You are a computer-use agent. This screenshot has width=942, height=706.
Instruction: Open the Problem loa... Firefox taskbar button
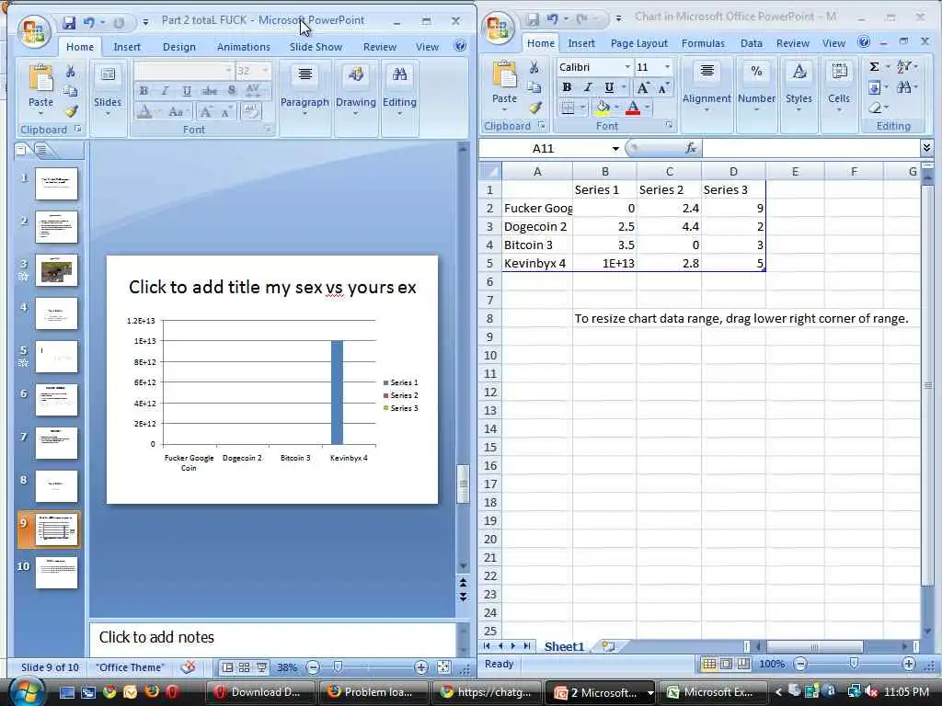point(373,692)
